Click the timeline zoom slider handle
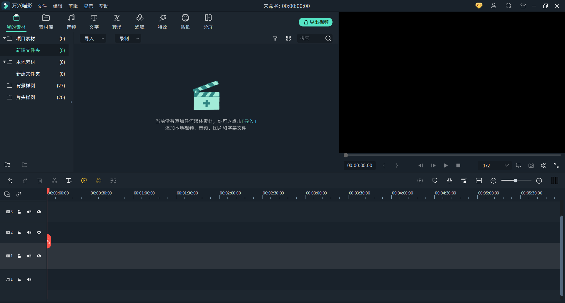The height and width of the screenshot is (303, 565). pos(515,181)
